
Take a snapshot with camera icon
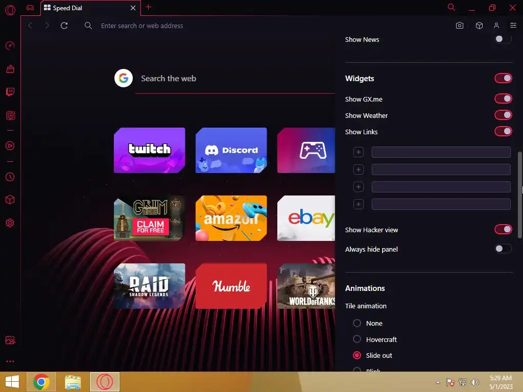pyautogui.click(x=460, y=26)
